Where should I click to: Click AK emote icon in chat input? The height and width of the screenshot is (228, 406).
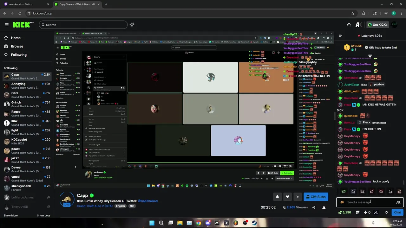tap(398, 202)
